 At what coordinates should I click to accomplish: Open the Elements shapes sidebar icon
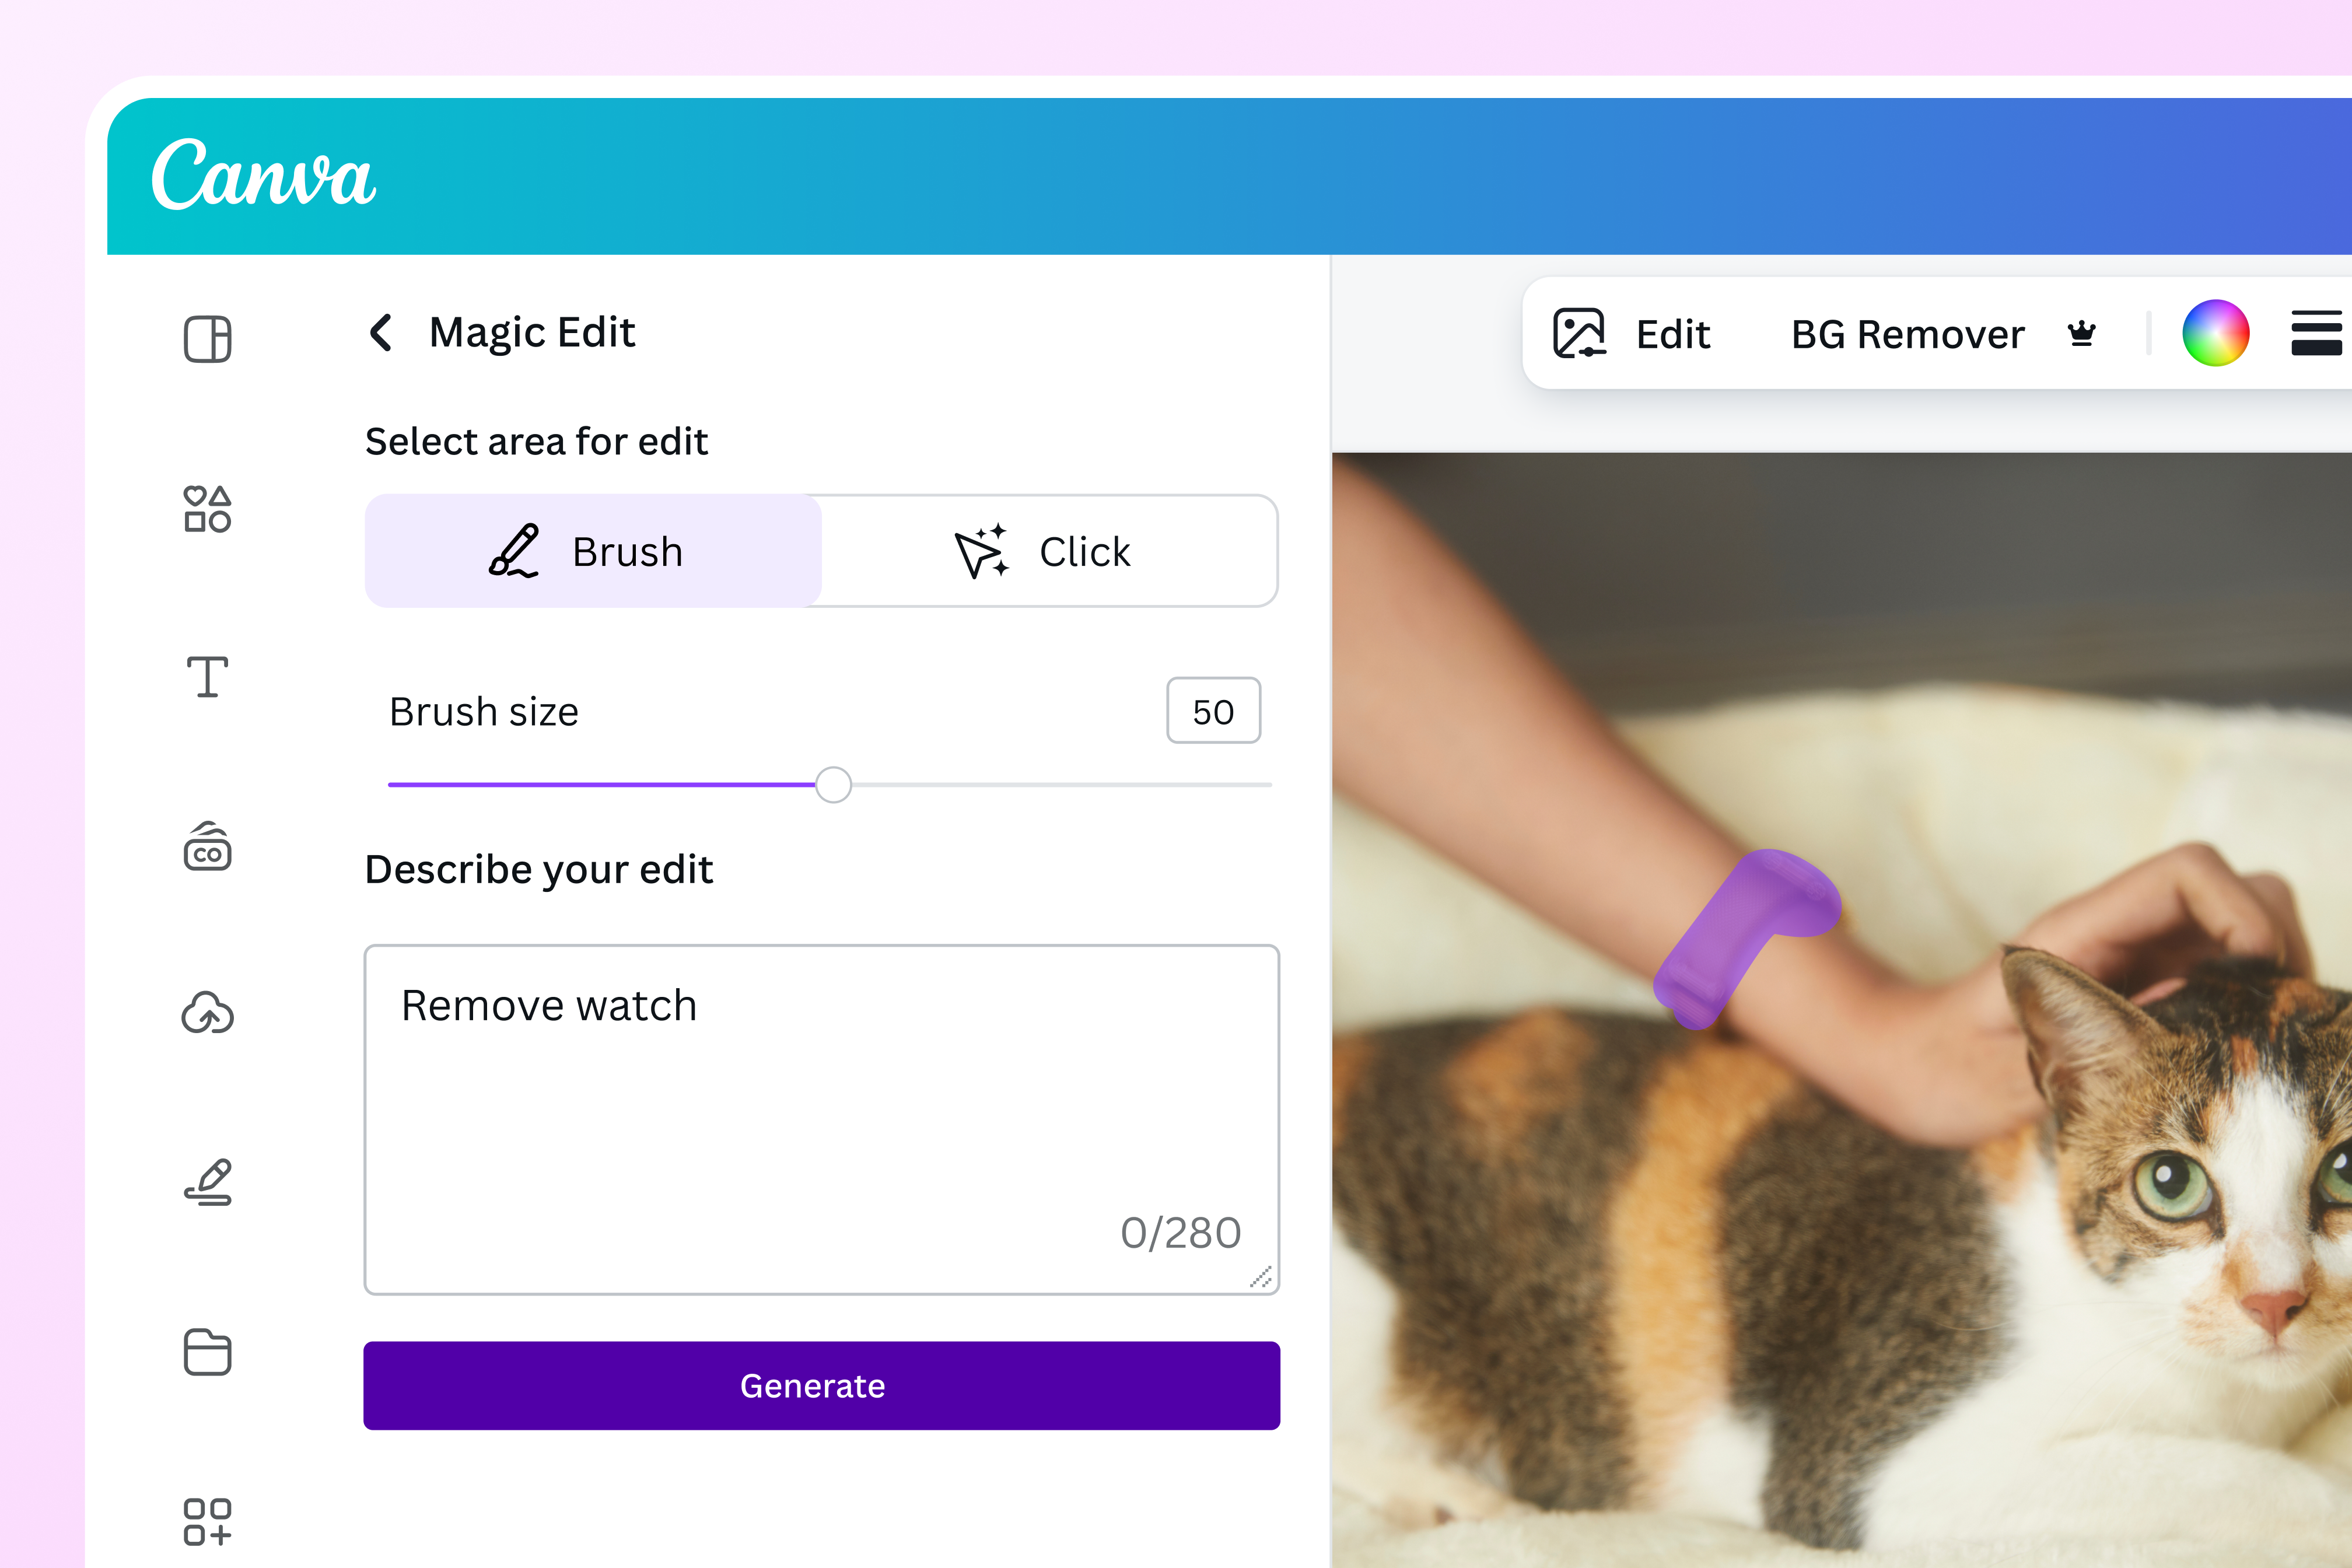coord(208,509)
